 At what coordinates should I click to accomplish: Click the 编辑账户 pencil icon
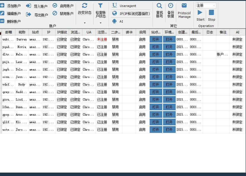pos(2,13)
